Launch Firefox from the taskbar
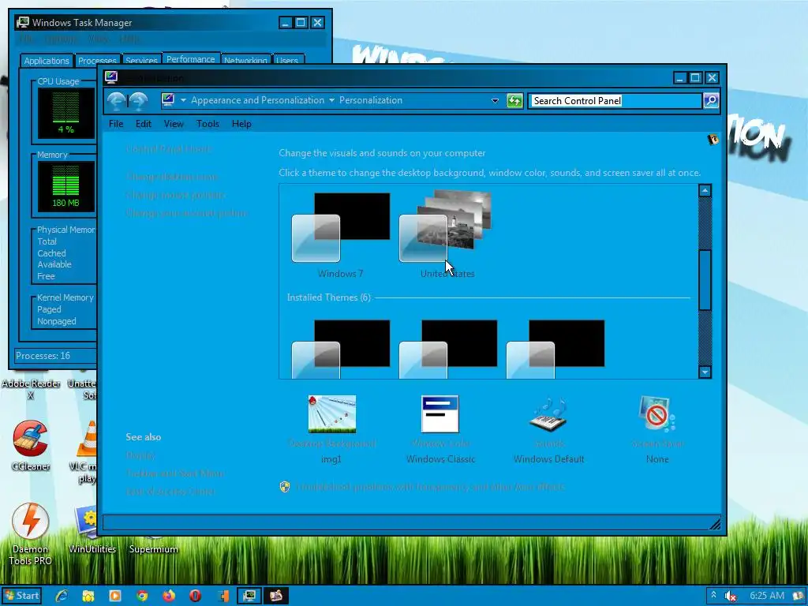Image resolution: width=808 pixels, height=606 pixels. tap(169, 596)
